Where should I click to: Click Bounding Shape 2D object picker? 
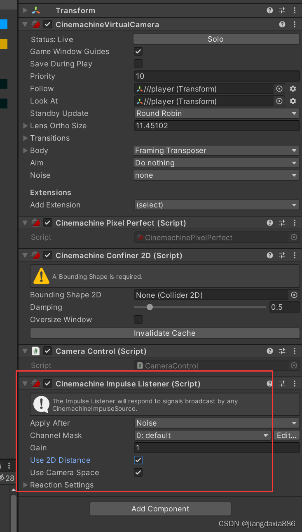point(294,295)
